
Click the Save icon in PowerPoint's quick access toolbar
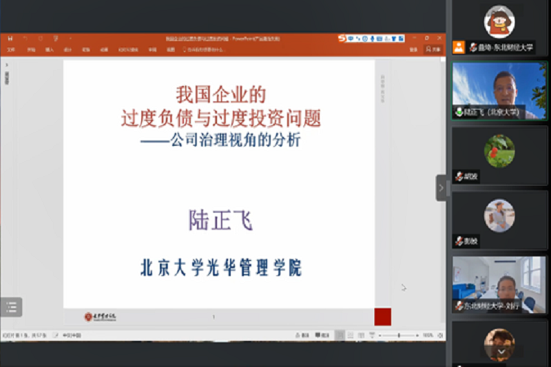click(x=10, y=39)
